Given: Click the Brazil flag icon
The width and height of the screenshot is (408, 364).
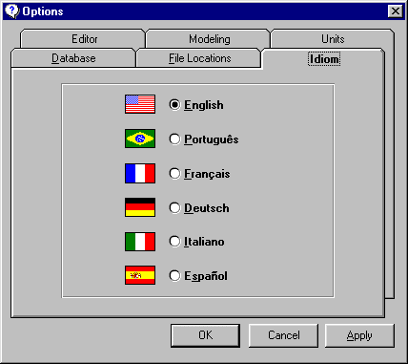Looking at the screenshot, I should point(140,139).
